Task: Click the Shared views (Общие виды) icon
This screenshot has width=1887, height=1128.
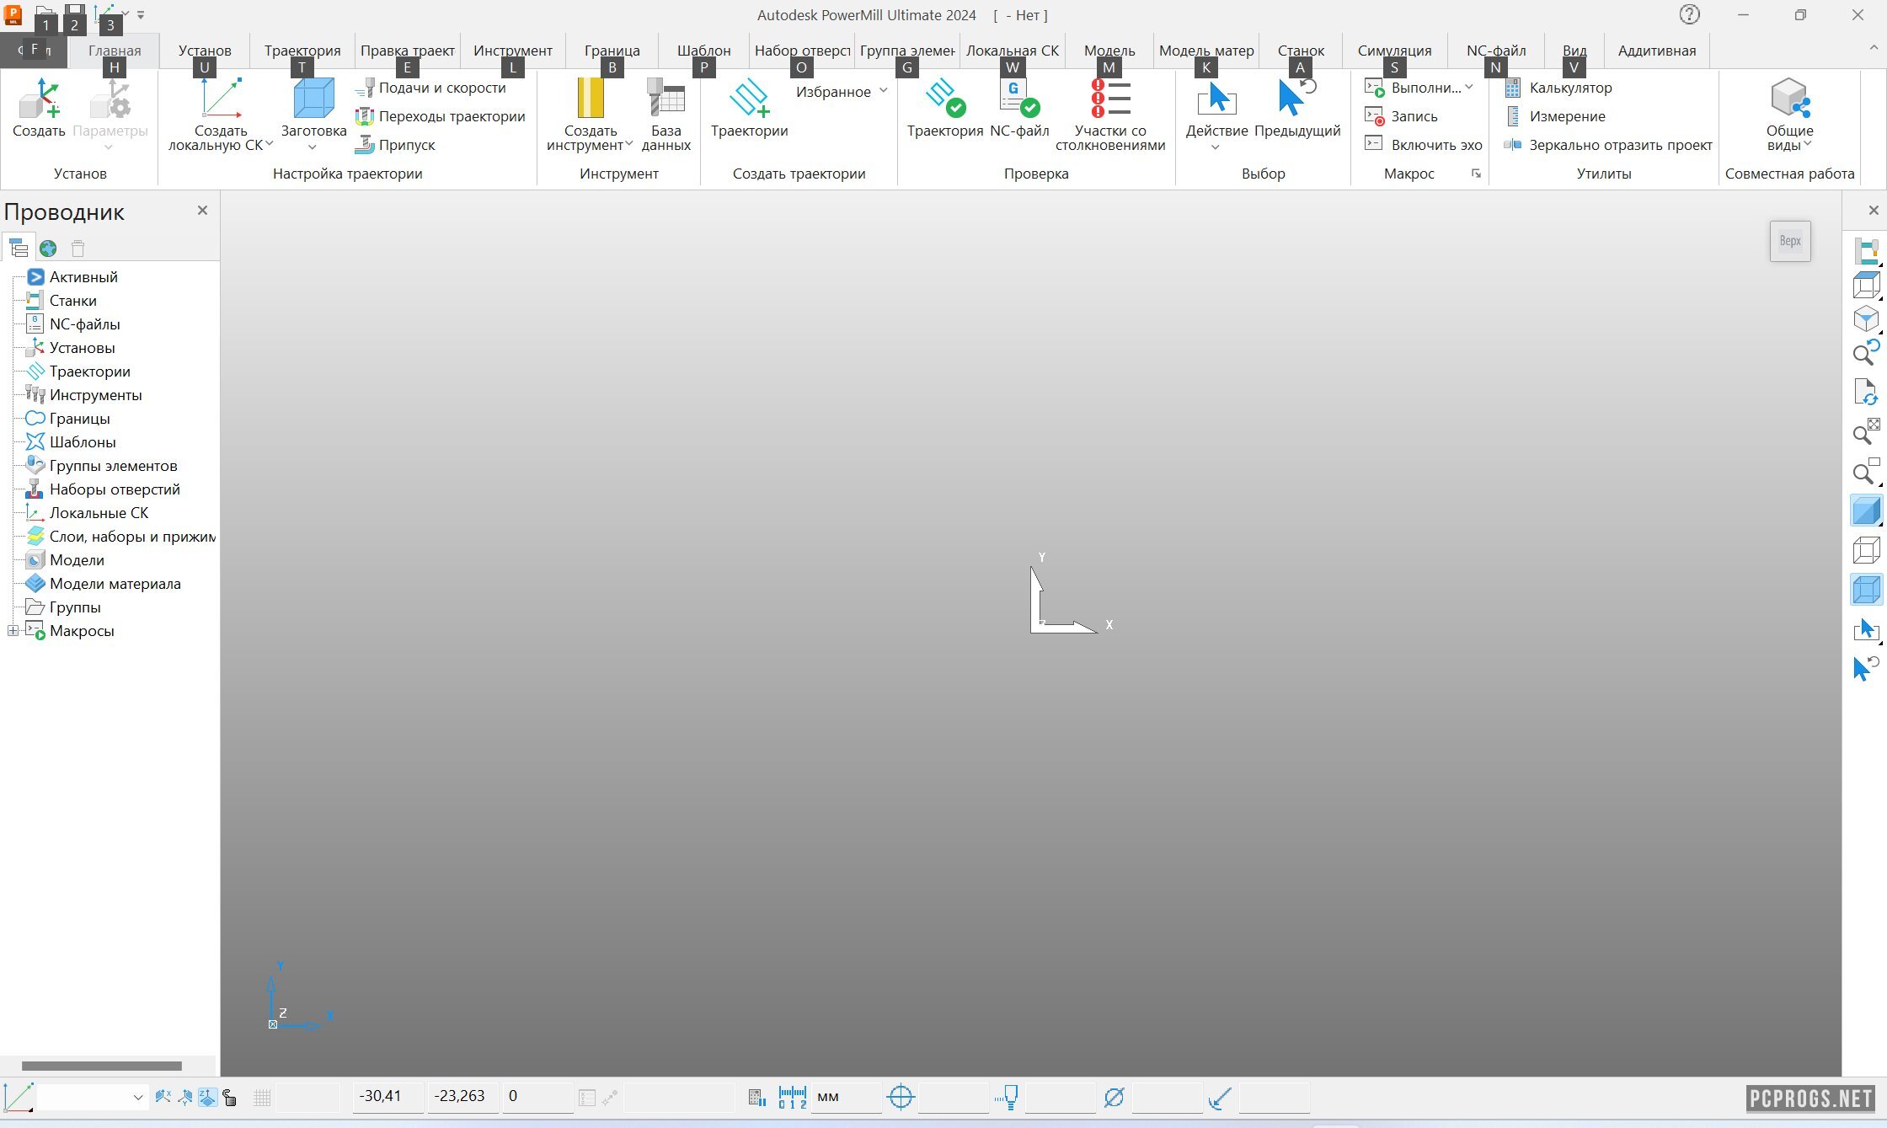Action: [x=1789, y=99]
